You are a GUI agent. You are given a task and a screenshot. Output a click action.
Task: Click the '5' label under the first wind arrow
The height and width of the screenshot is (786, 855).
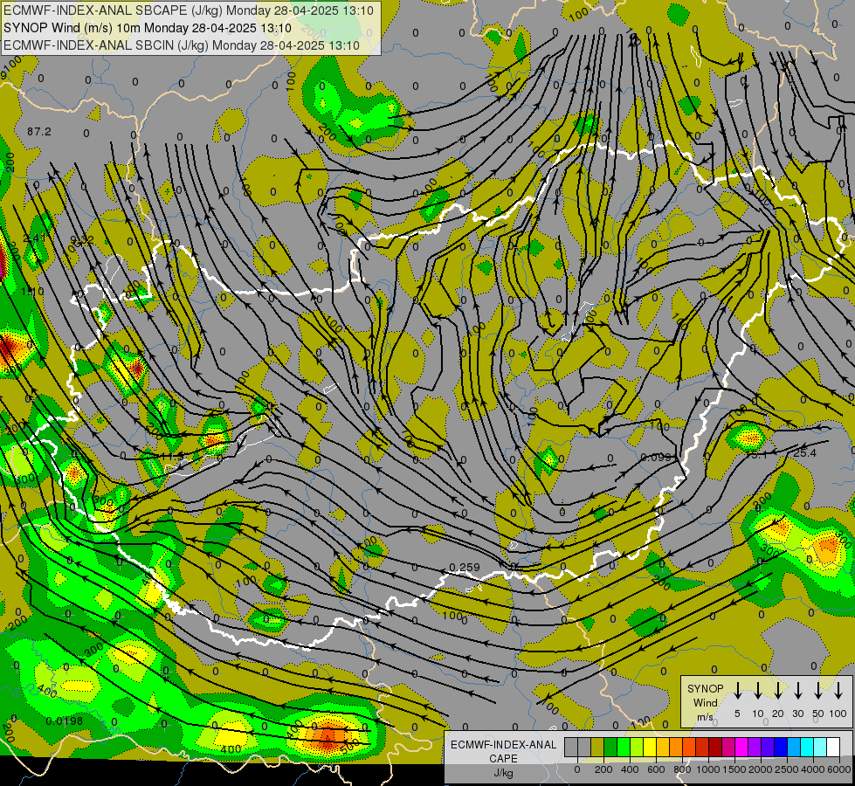(737, 714)
